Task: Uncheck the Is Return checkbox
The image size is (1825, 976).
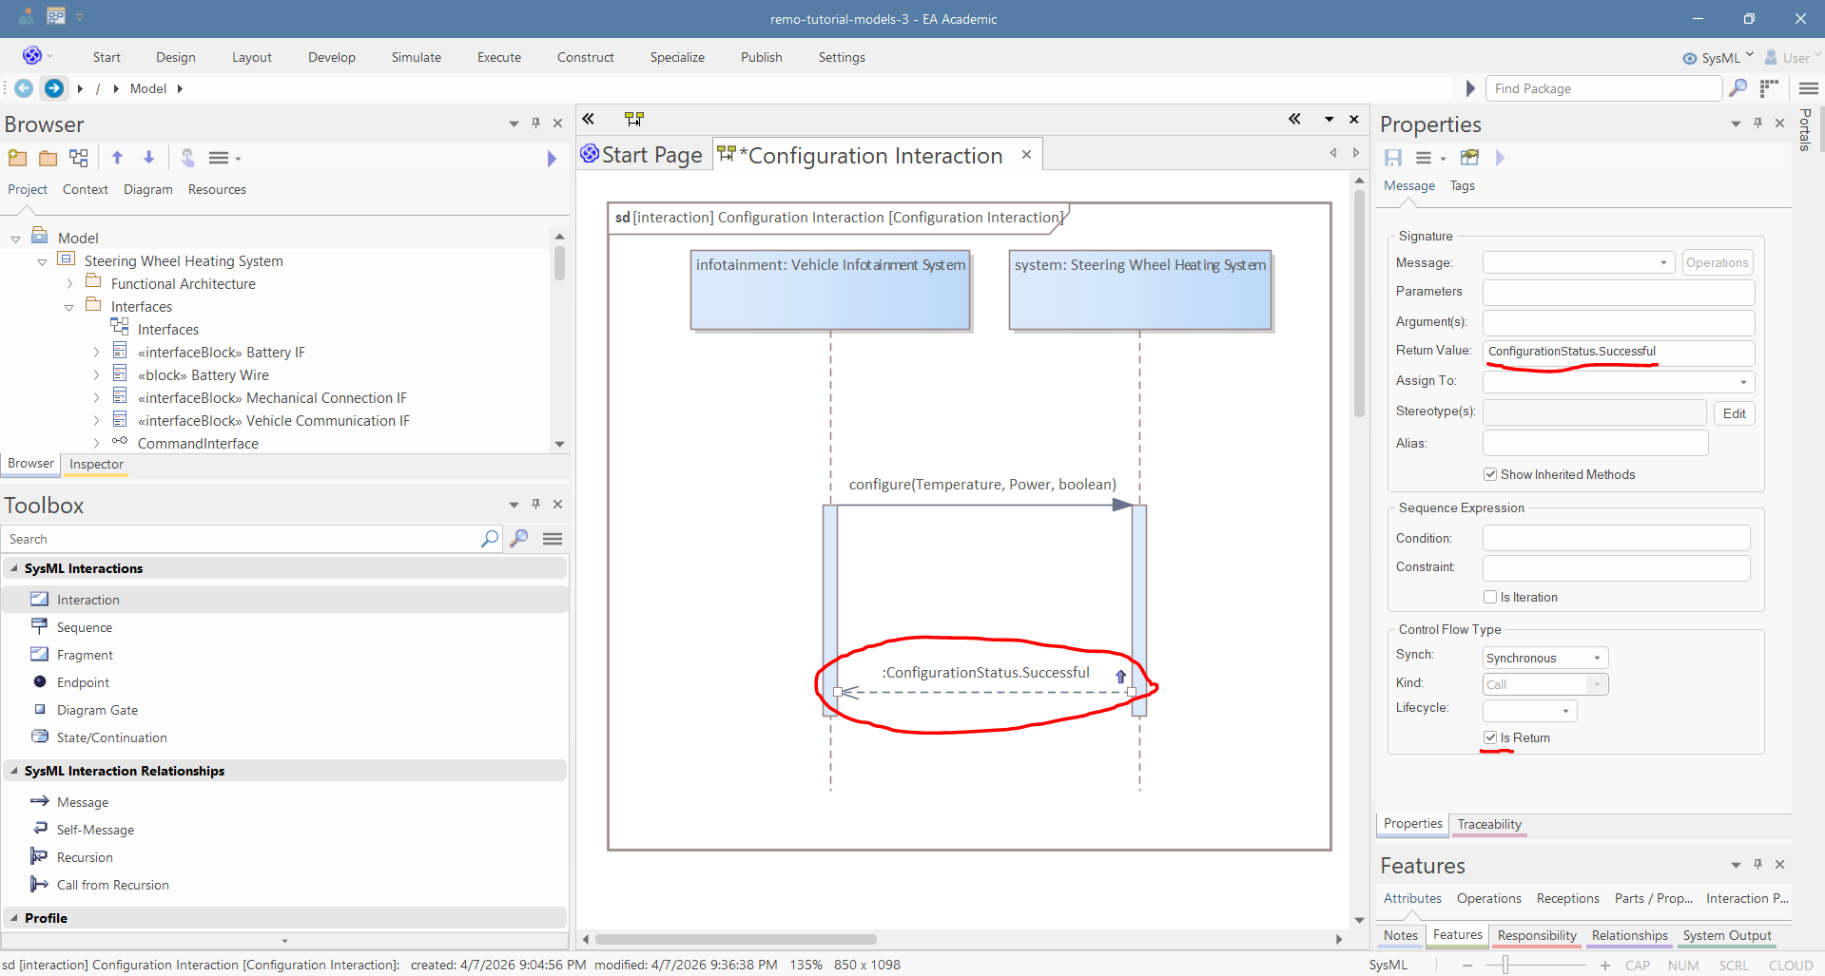Action: click(x=1490, y=737)
